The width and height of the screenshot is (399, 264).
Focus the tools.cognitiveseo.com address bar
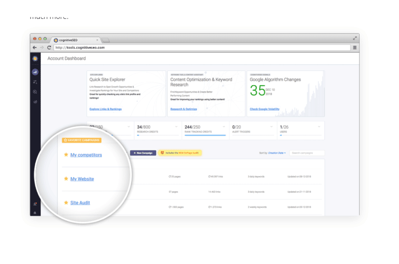[x=202, y=47]
